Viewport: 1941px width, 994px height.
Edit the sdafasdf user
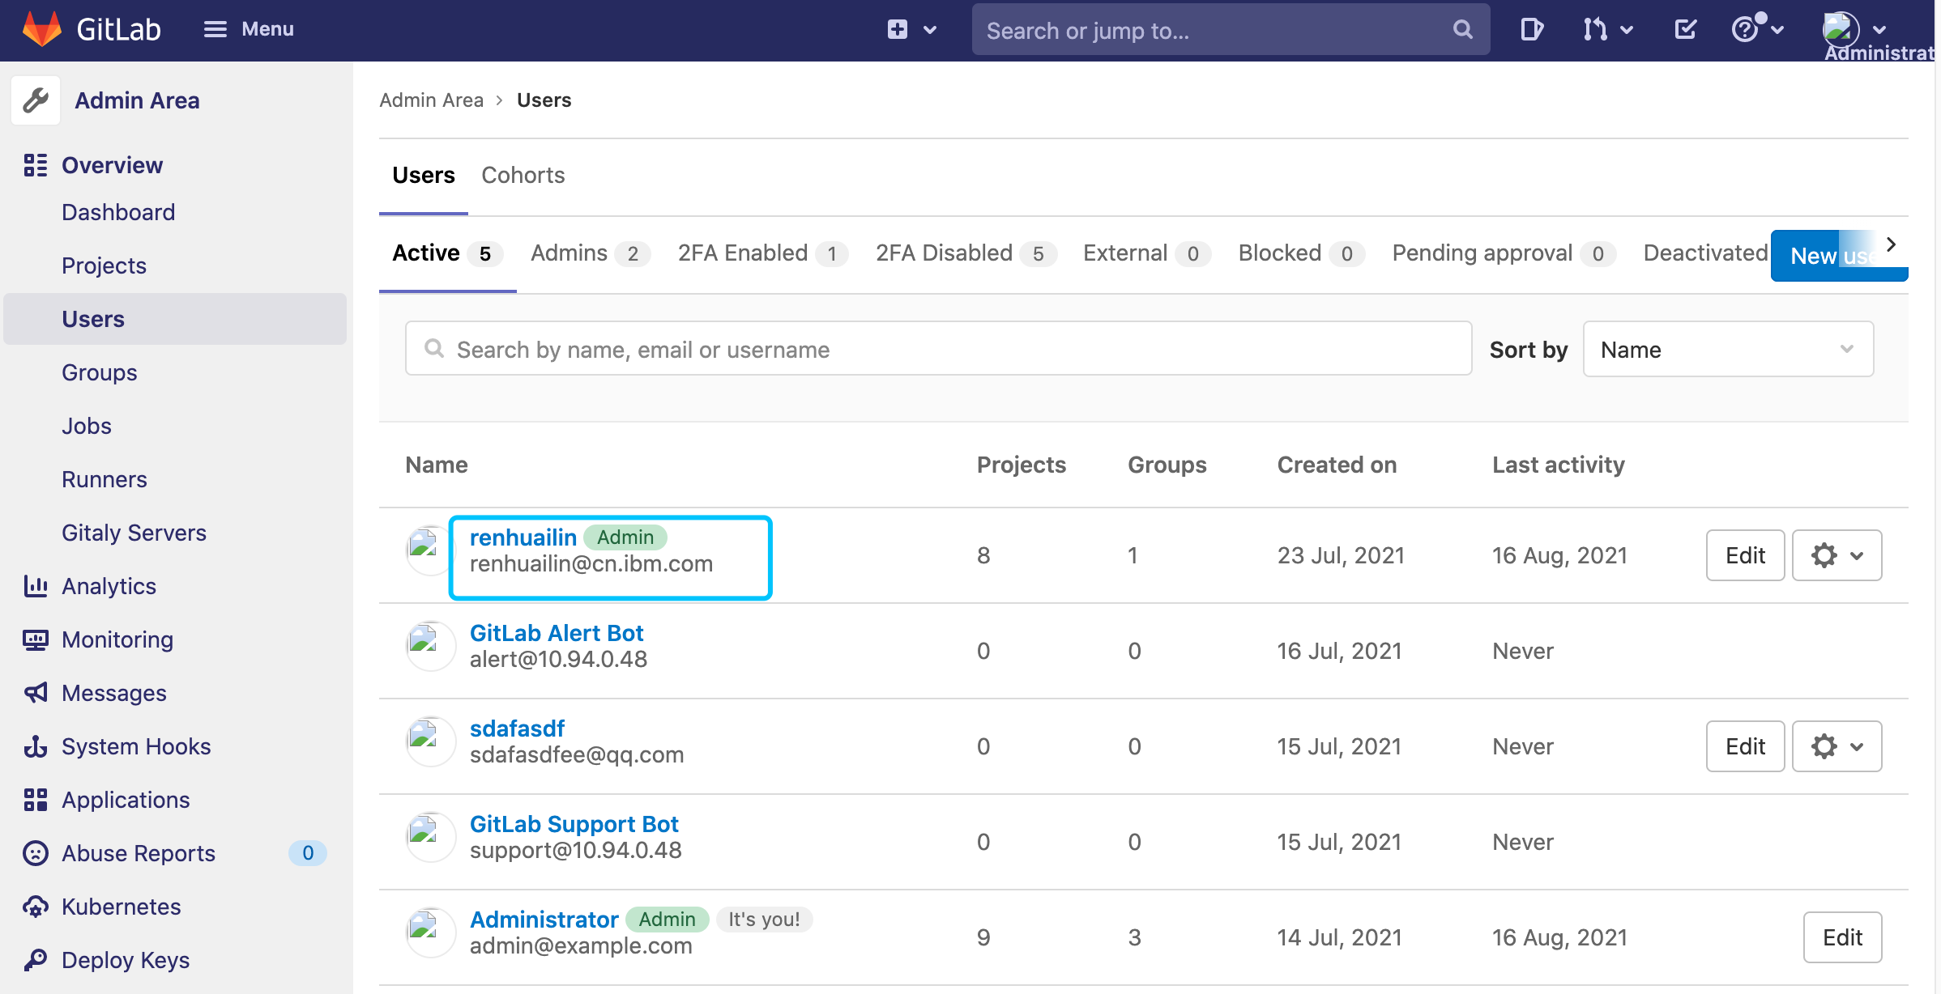1745,746
